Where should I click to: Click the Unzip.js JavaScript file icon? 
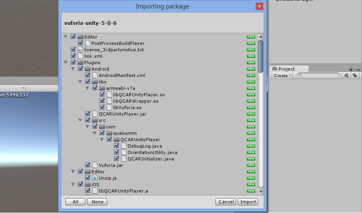(x=95, y=178)
